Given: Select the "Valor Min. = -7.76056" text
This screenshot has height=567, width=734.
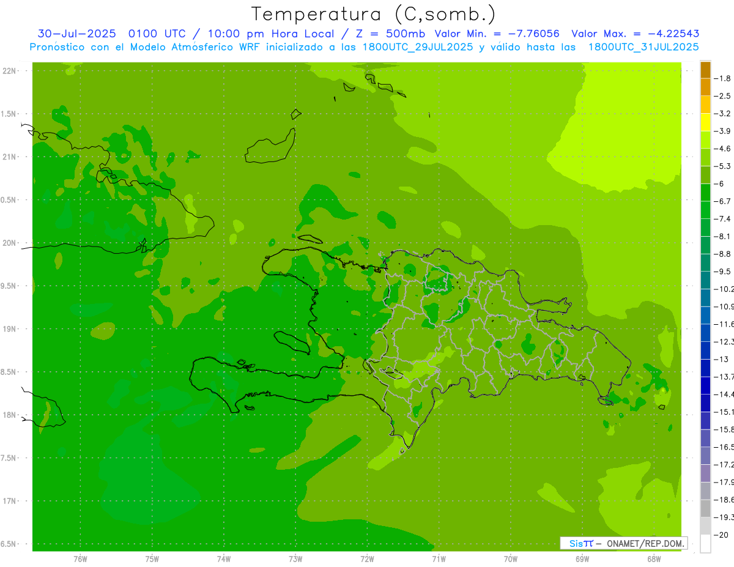Looking at the screenshot, I should click(x=498, y=34).
